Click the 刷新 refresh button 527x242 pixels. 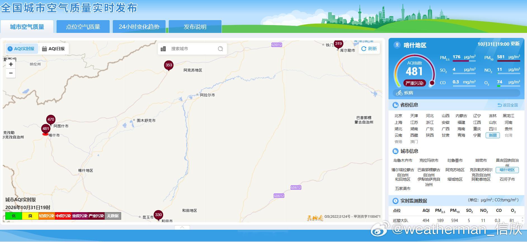(369, 49)
